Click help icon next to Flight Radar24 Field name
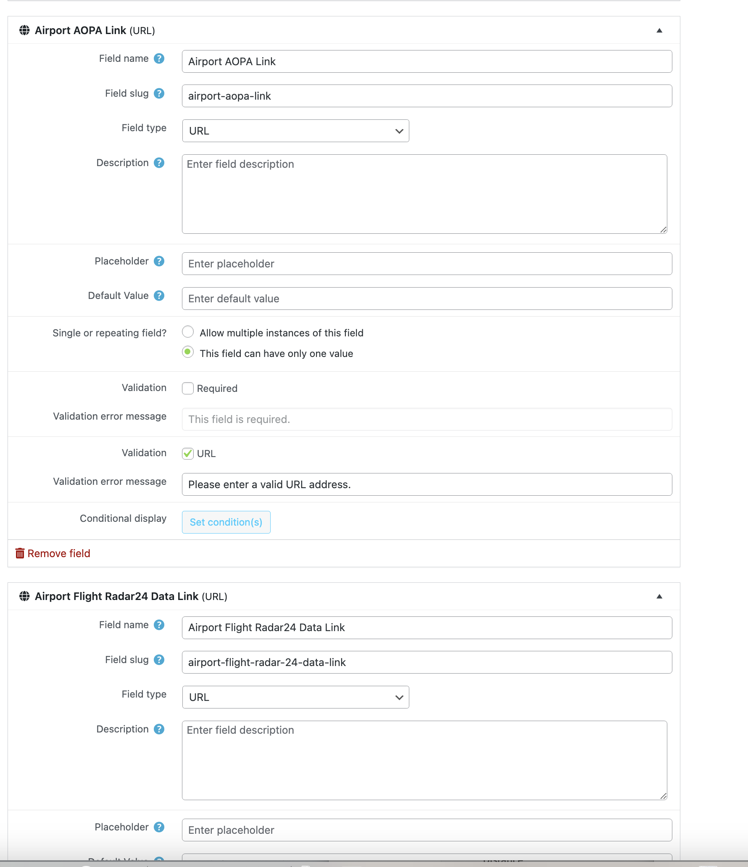Viewport: 748px width, 867px height. point(159,625)
